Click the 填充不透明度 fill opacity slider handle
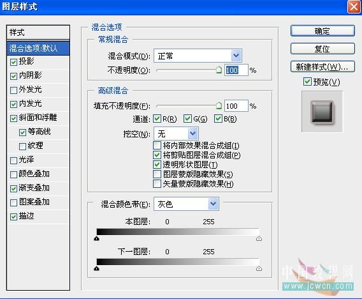The image size is (362, 299). click(219, 106)
